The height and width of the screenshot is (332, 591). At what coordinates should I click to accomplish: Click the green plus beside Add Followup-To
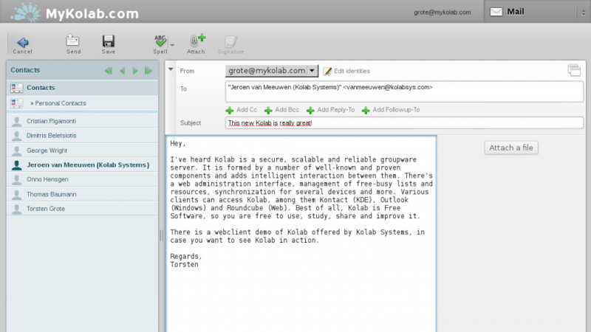(x=366, y=110)
